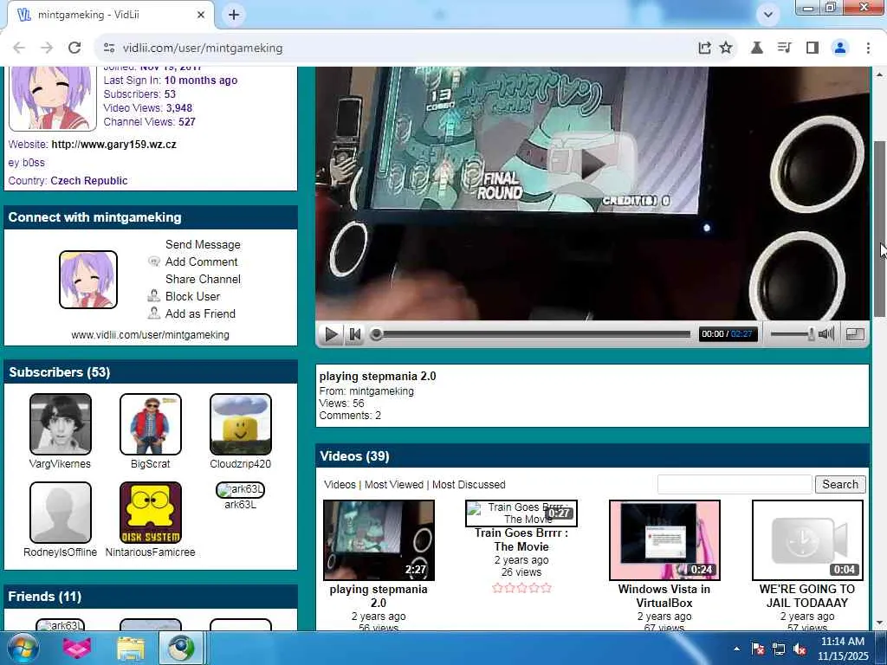
Task: Click channel avatar in Connect panel
Action: pyautogui.click(x=88, y=280)
